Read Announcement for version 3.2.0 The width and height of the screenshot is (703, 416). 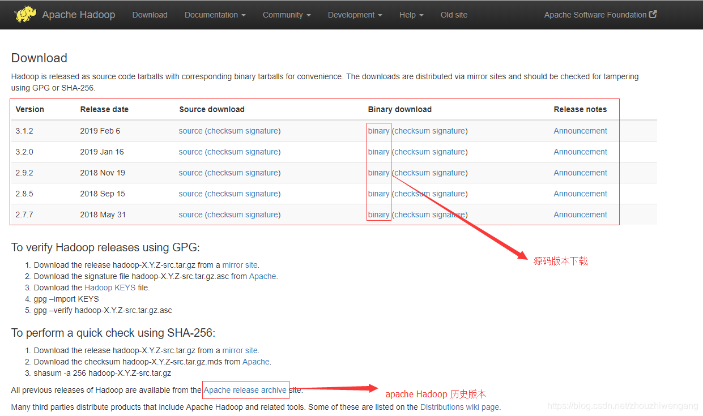pos(581,152)
